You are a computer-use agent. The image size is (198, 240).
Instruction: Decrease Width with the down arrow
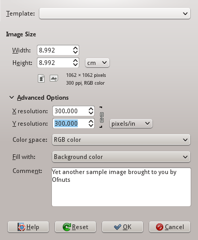tap(75, 52)
